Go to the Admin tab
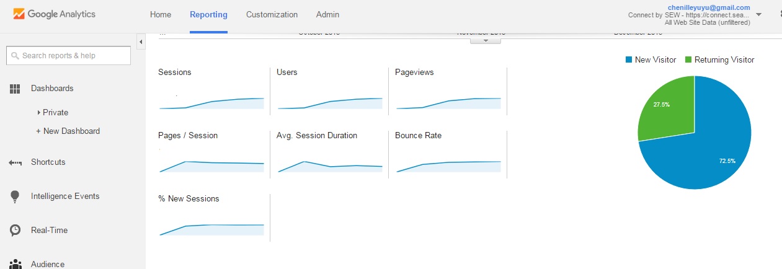782x269 pixels. click(x=327, y=14)
